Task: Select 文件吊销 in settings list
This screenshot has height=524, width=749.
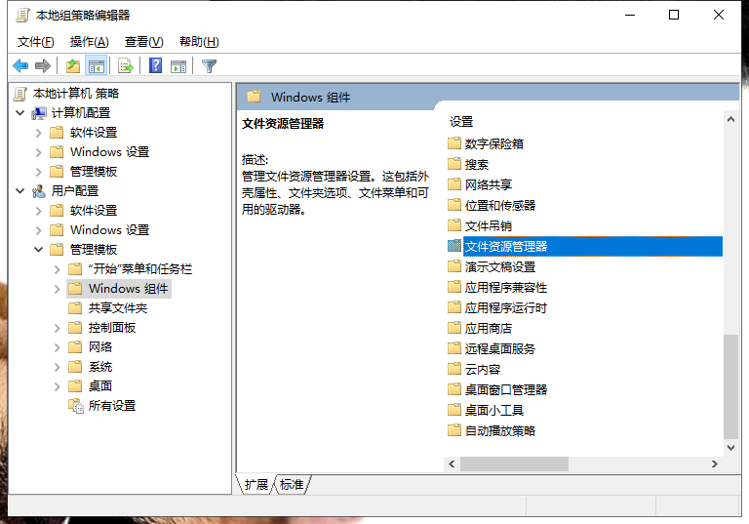Action: (x=489, y=225)
